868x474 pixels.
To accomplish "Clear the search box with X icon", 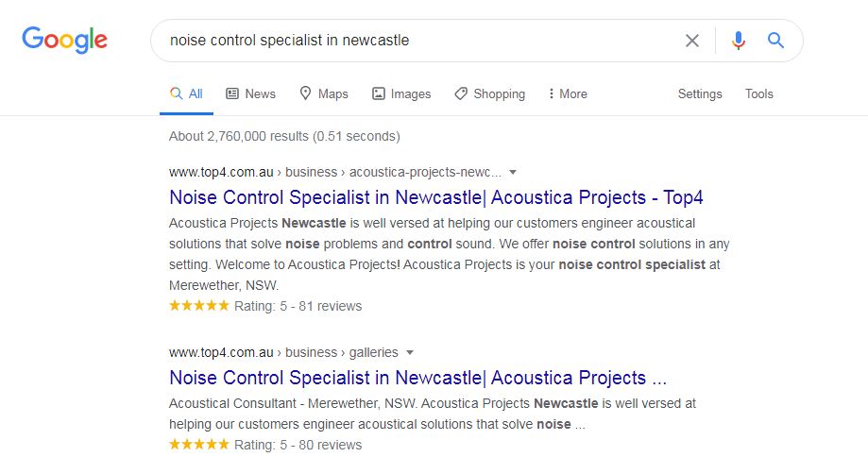I will pos(692,41).
